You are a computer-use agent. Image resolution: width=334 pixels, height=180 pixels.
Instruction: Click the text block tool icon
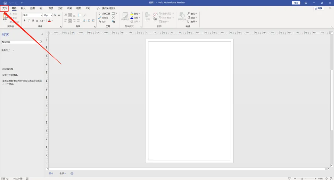pos(113,22)
